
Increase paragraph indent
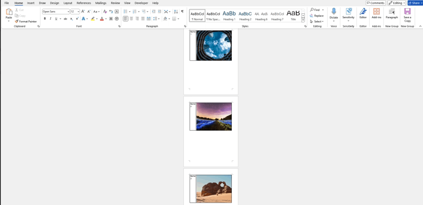[159, 11]
